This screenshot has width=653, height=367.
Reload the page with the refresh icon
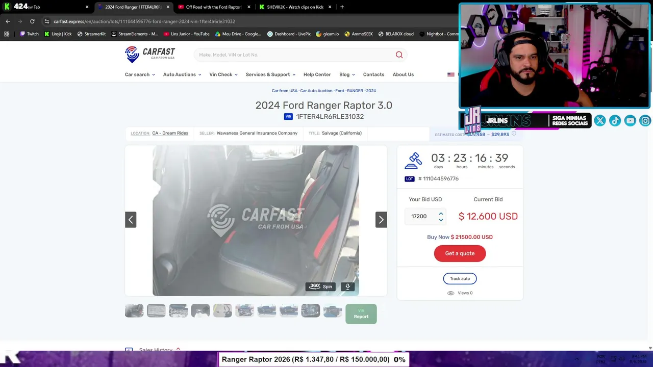tap(32, 21)
